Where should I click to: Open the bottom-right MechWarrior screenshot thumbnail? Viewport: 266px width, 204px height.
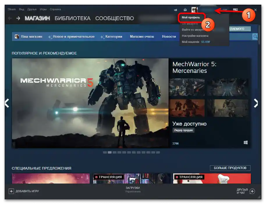coord(228,108)
